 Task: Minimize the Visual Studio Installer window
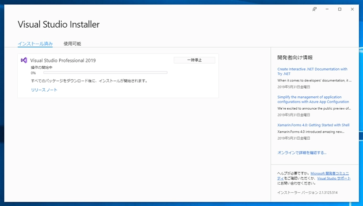click(x=327, y=9)
